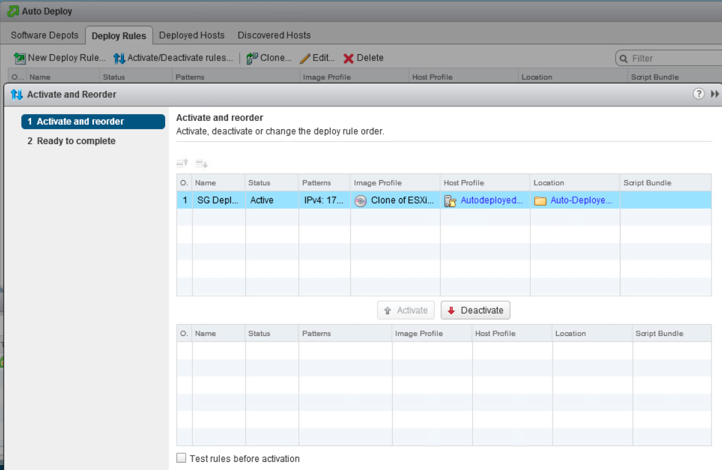Click the host profile icon in rule row
This screenshot has height=470, width=722.
(450, 201)
